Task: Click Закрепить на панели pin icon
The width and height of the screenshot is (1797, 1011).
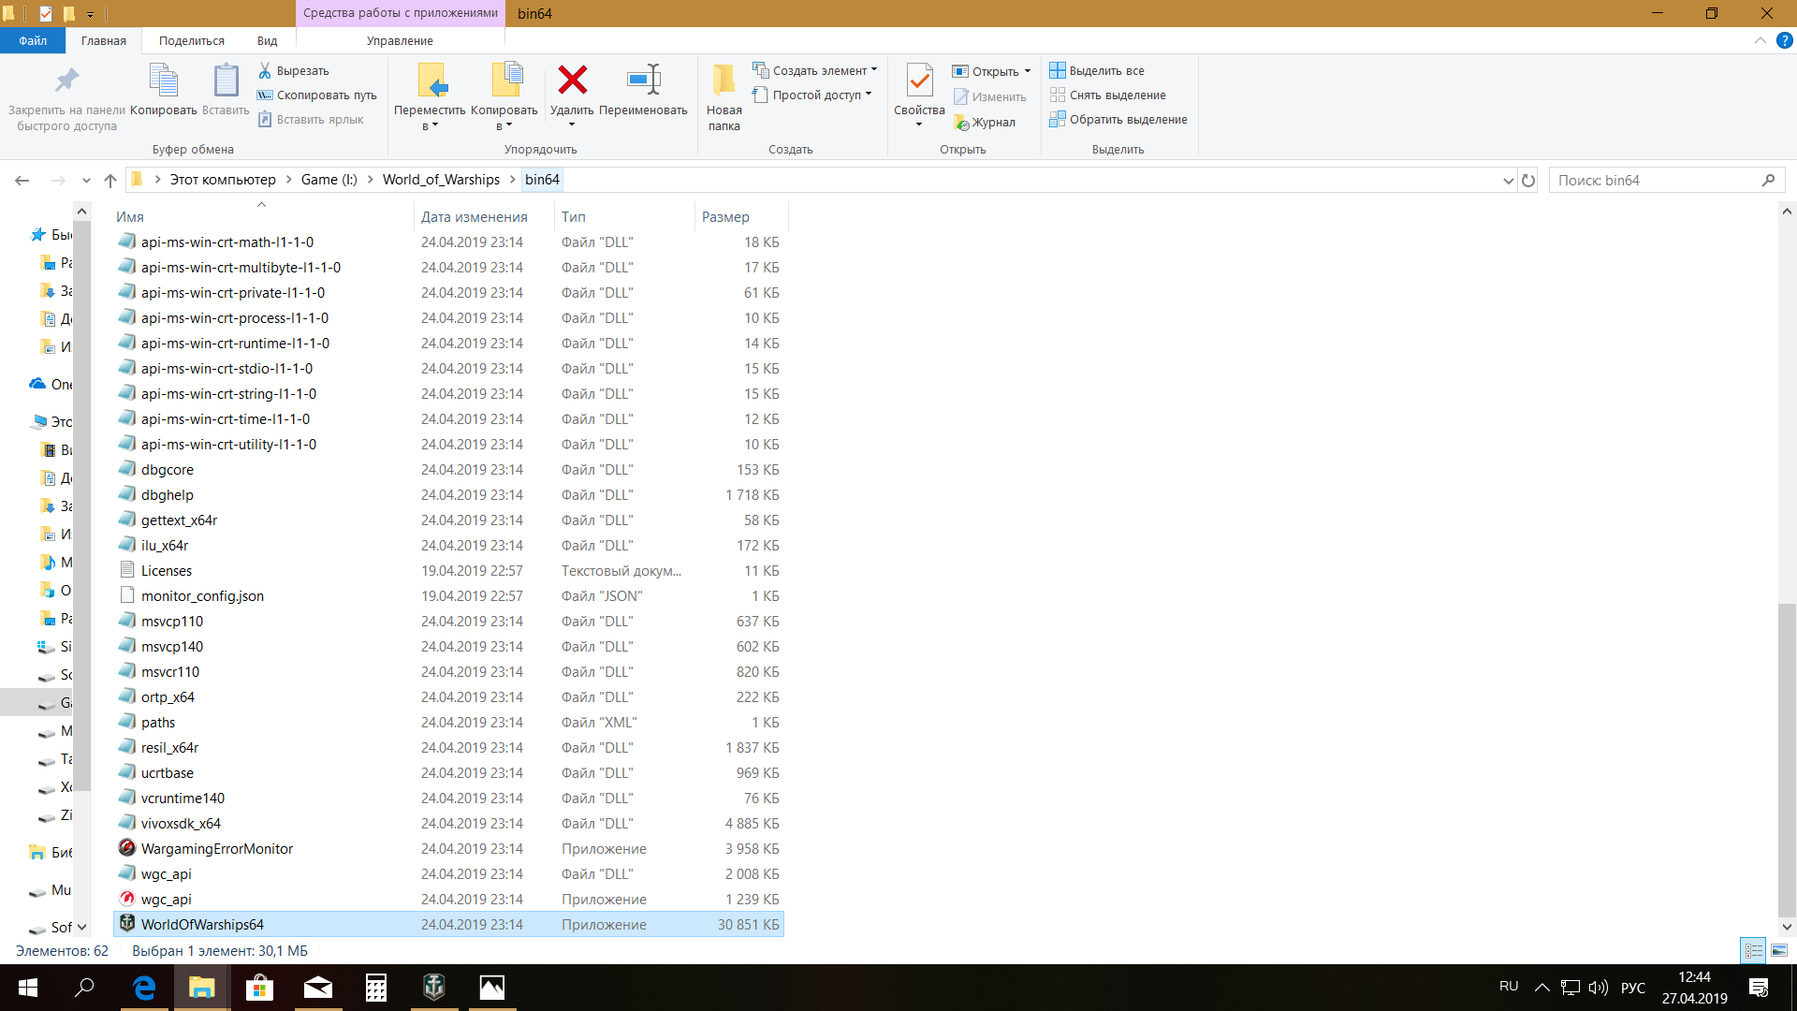Action: click(x=66, y=81)
